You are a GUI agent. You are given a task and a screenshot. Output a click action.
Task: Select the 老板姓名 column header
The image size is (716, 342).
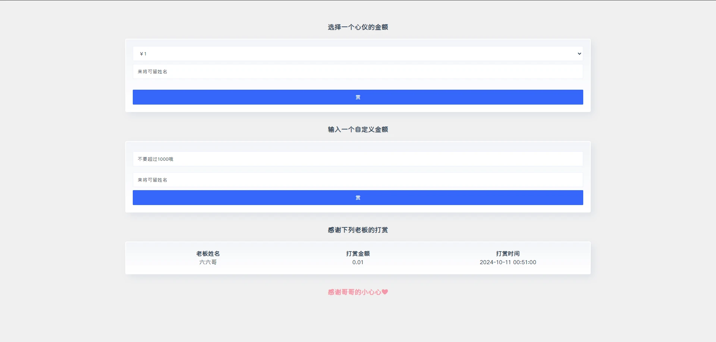(208, 253)
